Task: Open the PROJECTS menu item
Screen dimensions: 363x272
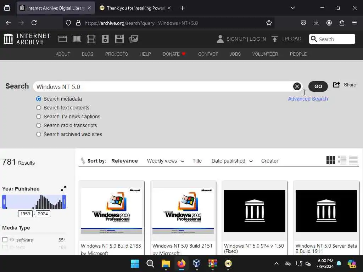Action: tap(116, 54)
